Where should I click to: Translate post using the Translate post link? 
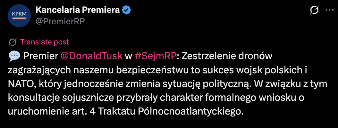pyautogui.click(x=45, y=42)
